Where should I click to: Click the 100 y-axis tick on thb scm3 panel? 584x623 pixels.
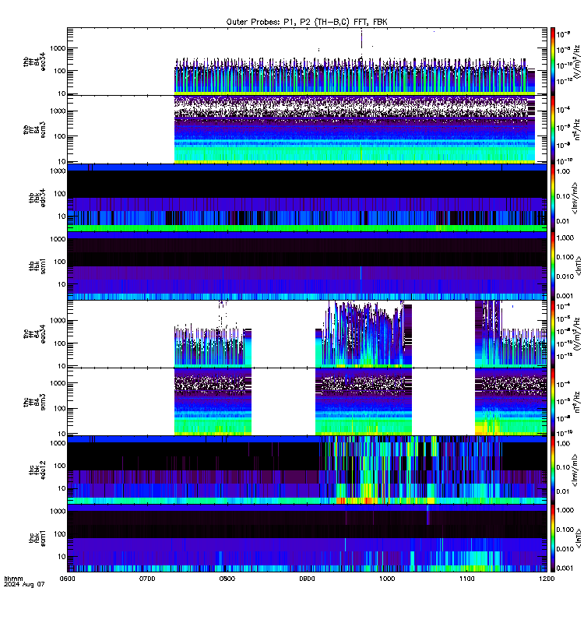point(60,136)
